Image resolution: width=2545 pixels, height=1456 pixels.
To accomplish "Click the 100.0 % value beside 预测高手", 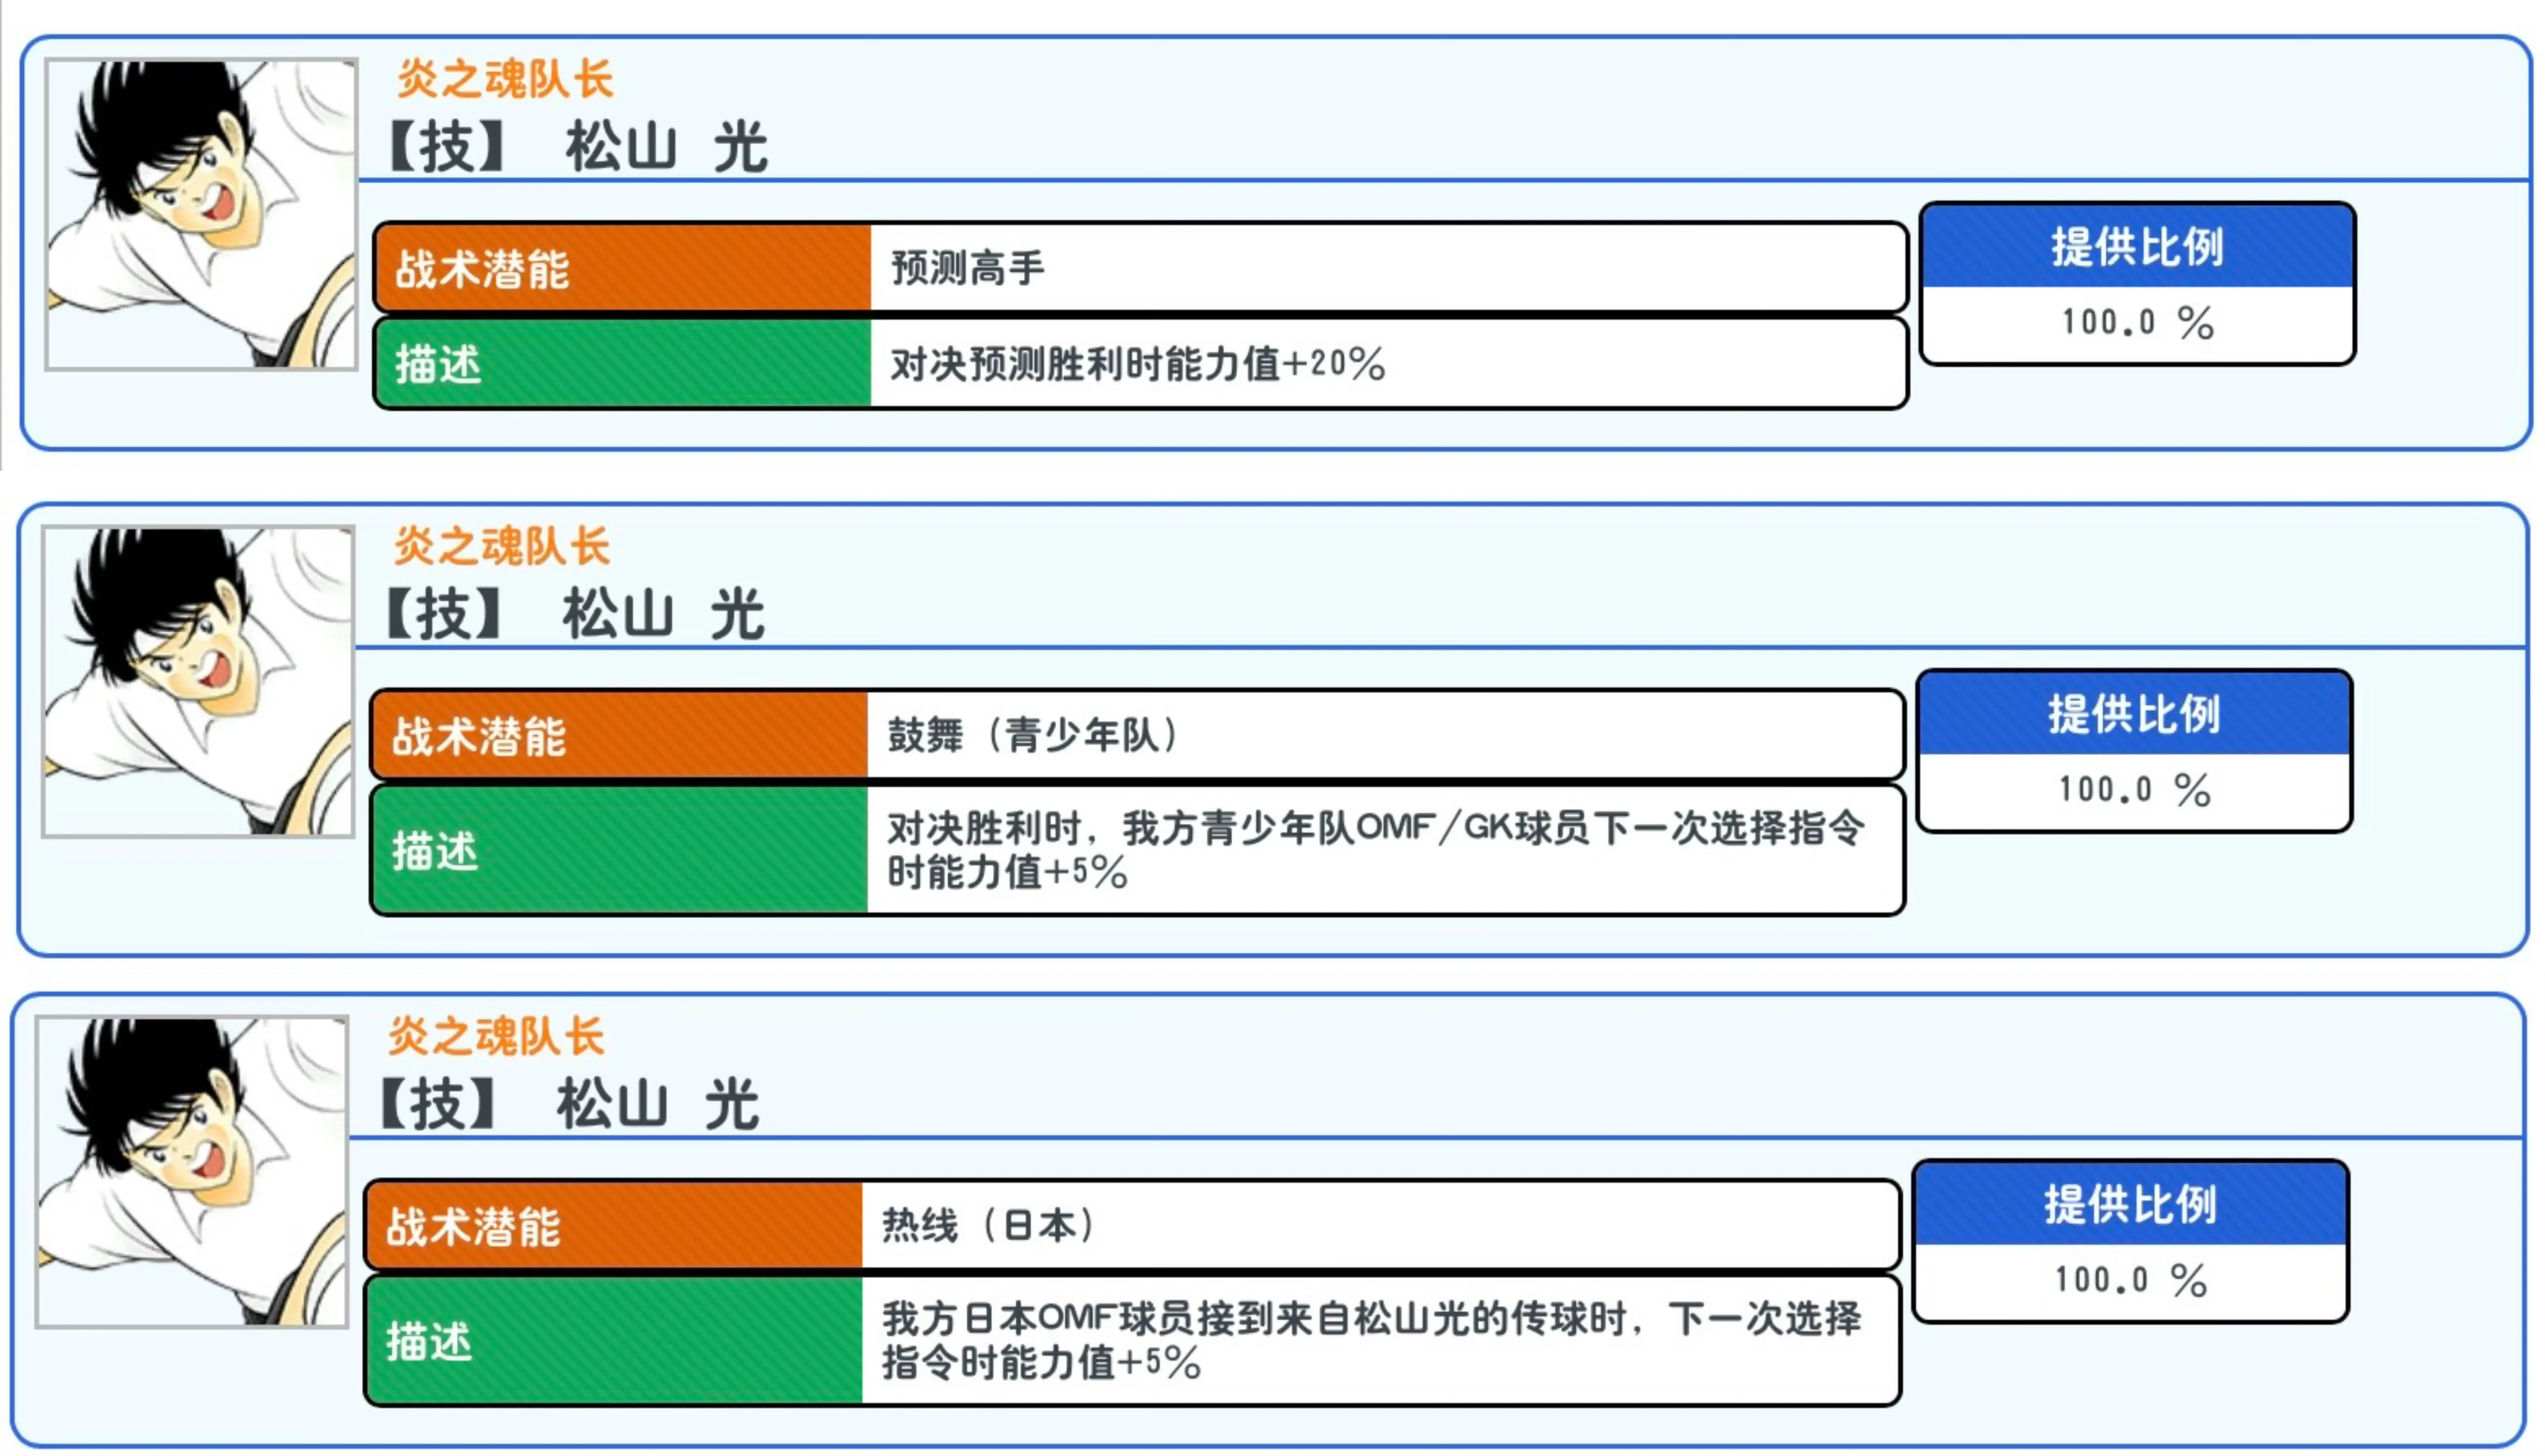I will pos(2137,323).
